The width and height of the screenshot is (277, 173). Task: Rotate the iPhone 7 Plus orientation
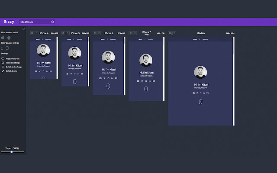click(135, 33)
